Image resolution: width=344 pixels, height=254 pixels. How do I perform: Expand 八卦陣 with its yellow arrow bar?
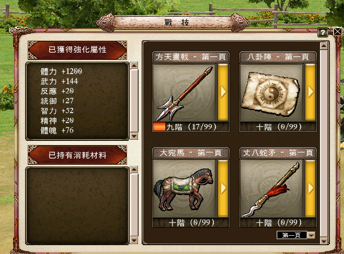tap(310, 92)
